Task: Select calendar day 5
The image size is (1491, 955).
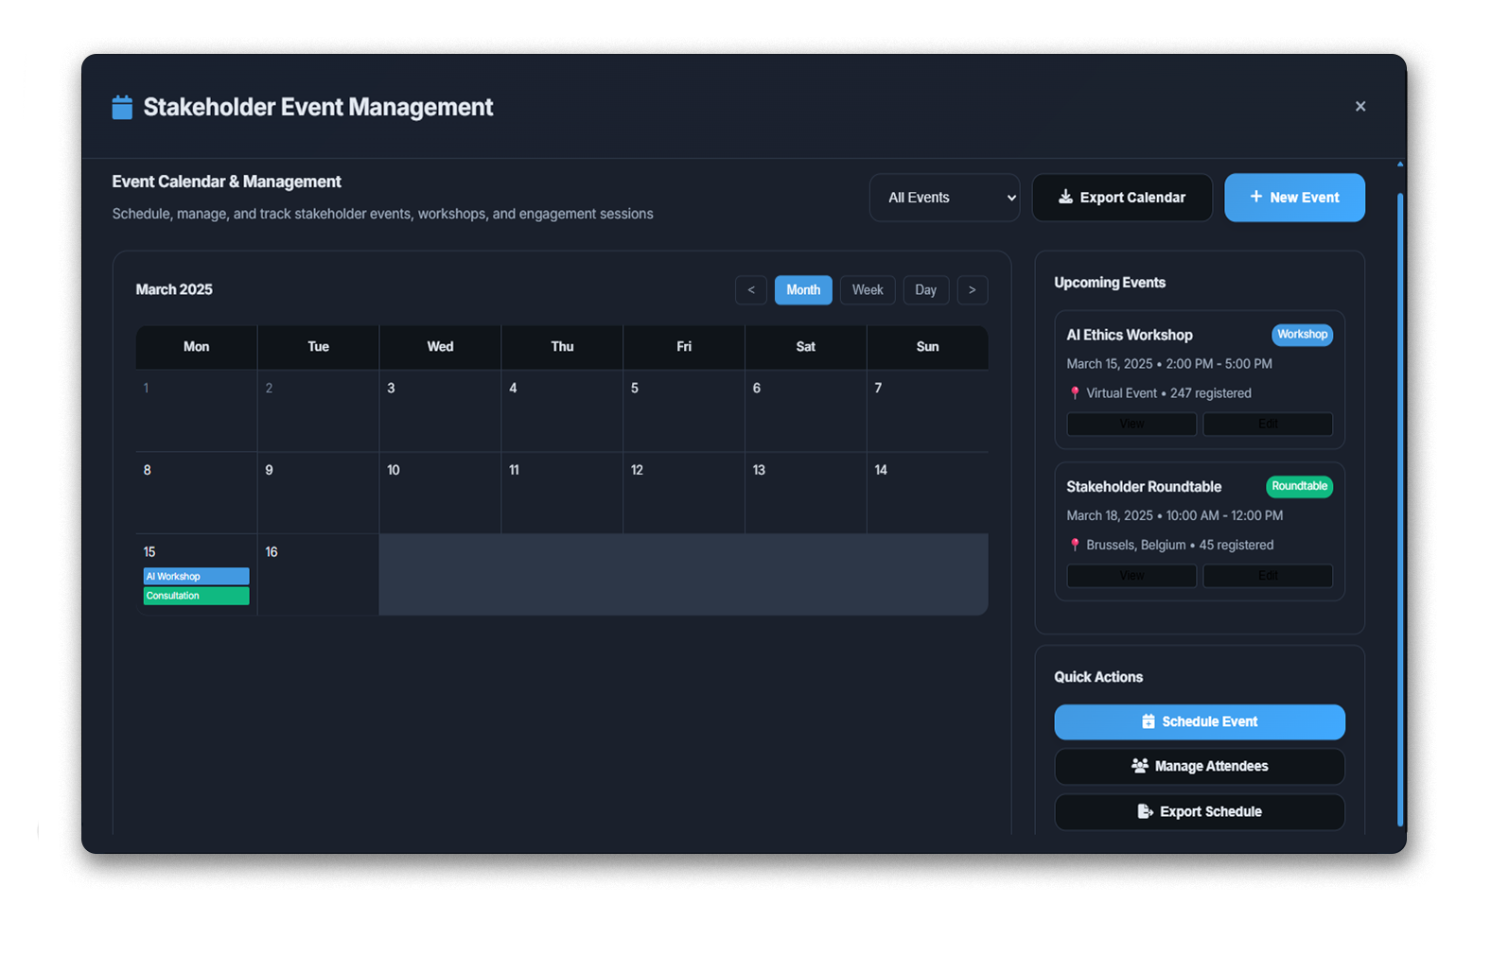Action: click(x=684, y=410)
